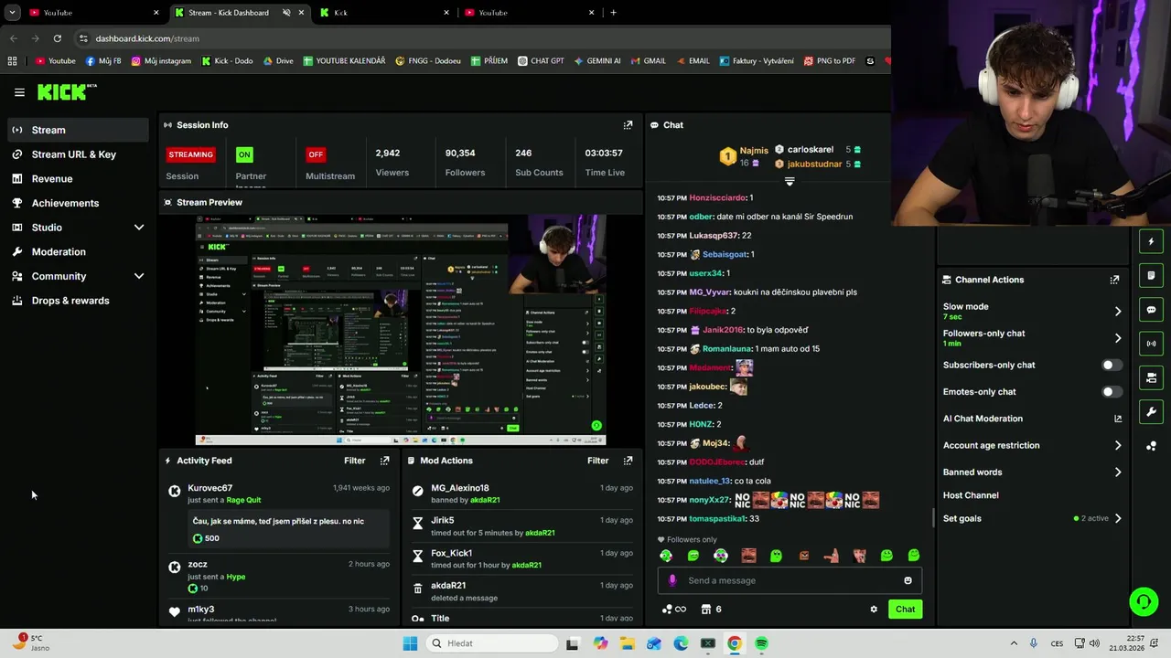Click Kurovec67 in the Activity Feed
1171x658 pixels.
click(209, 488)
